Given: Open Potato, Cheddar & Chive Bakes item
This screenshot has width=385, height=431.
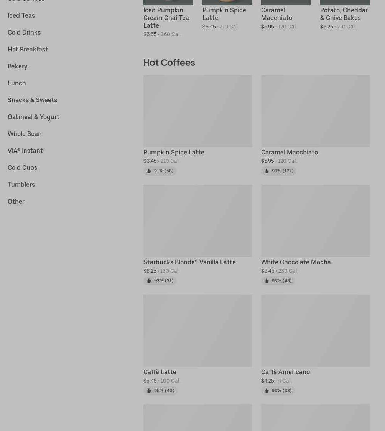Looking at the screenshot, I should [x=344, y=14].
